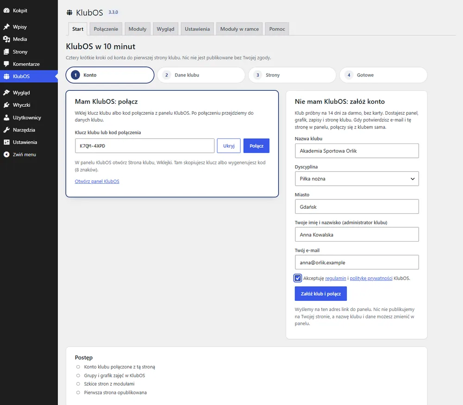The image size is (463, 405).
Task: Open the Pomoc tab
Action: 277,29
